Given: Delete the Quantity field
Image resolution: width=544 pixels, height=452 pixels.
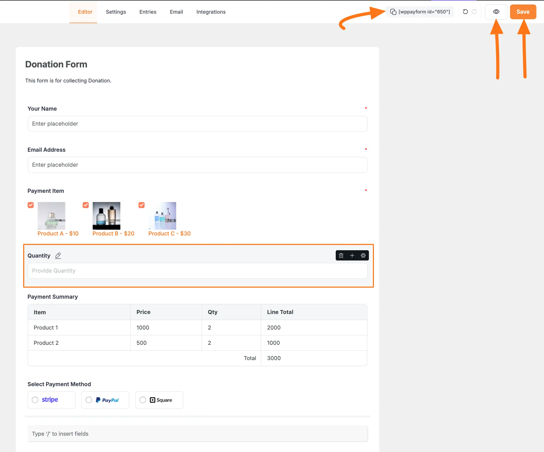Looking at the screenshot, I should (x=341, y=255).
